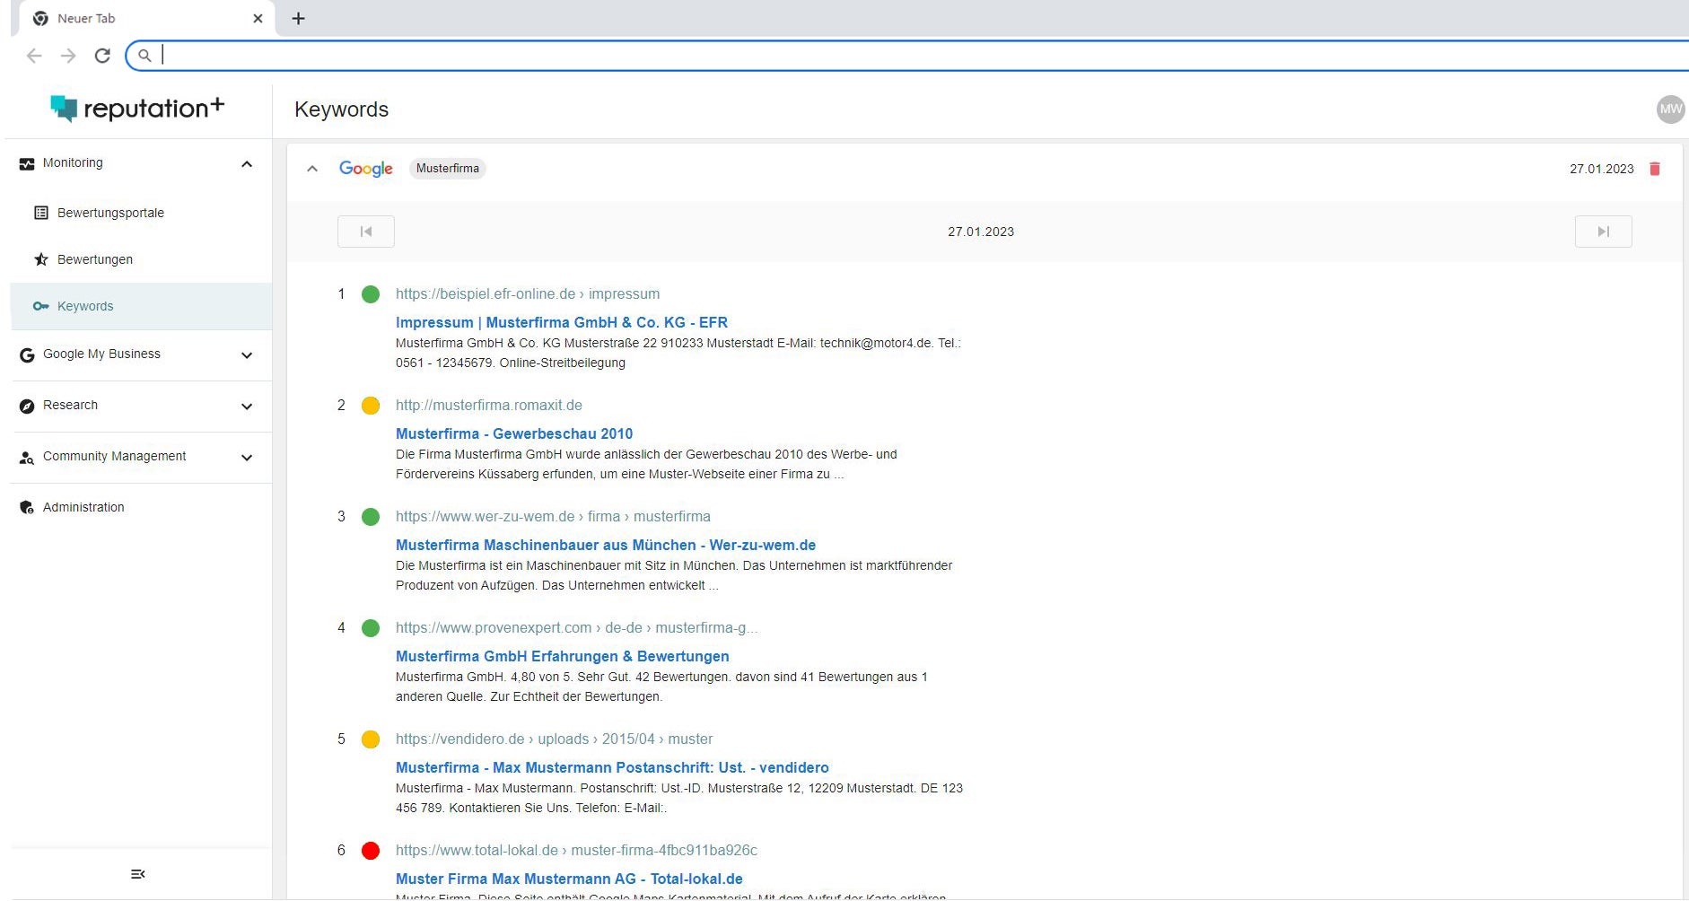The height and width of the screenshot is (901, 1689).
Task: Open Research menu label
Action: (x=70, y=405)
